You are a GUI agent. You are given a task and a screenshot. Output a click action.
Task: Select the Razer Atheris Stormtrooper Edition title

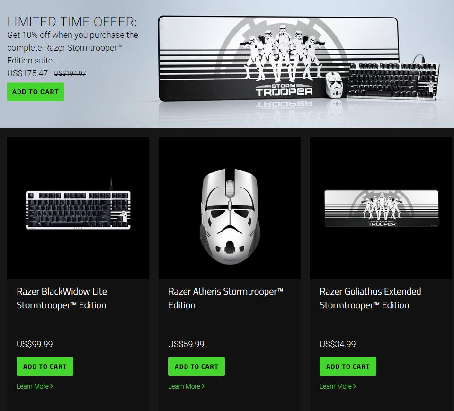pos(225,298)
